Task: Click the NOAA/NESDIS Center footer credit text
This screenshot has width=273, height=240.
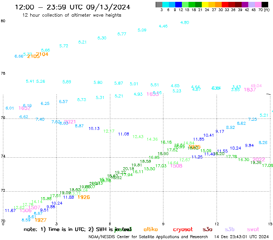Action: coord(148,237)
